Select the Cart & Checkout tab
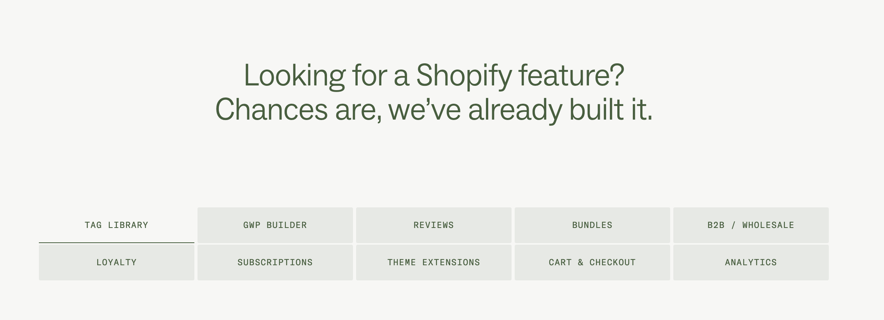Screen dimensions: 884x320 pos(592,263)
